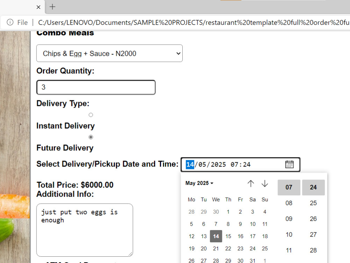This screenshot has height=263, width=350.
Task: Expand the May 2025 month selector
Action: [199, 183]
